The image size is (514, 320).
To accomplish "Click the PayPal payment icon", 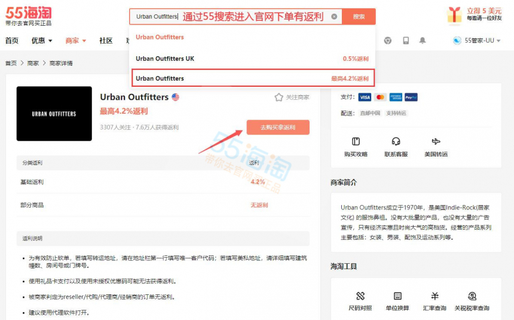I will point(411,97).
